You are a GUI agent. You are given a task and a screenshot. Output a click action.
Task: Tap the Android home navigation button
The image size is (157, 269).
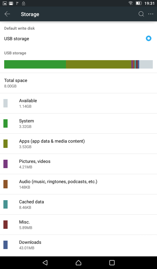click(x=78, y=263)
